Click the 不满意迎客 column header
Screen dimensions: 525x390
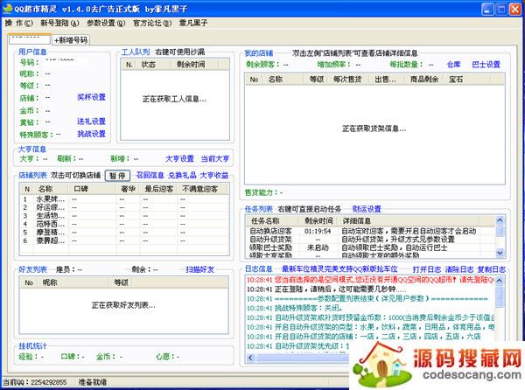tap(203, 189)
